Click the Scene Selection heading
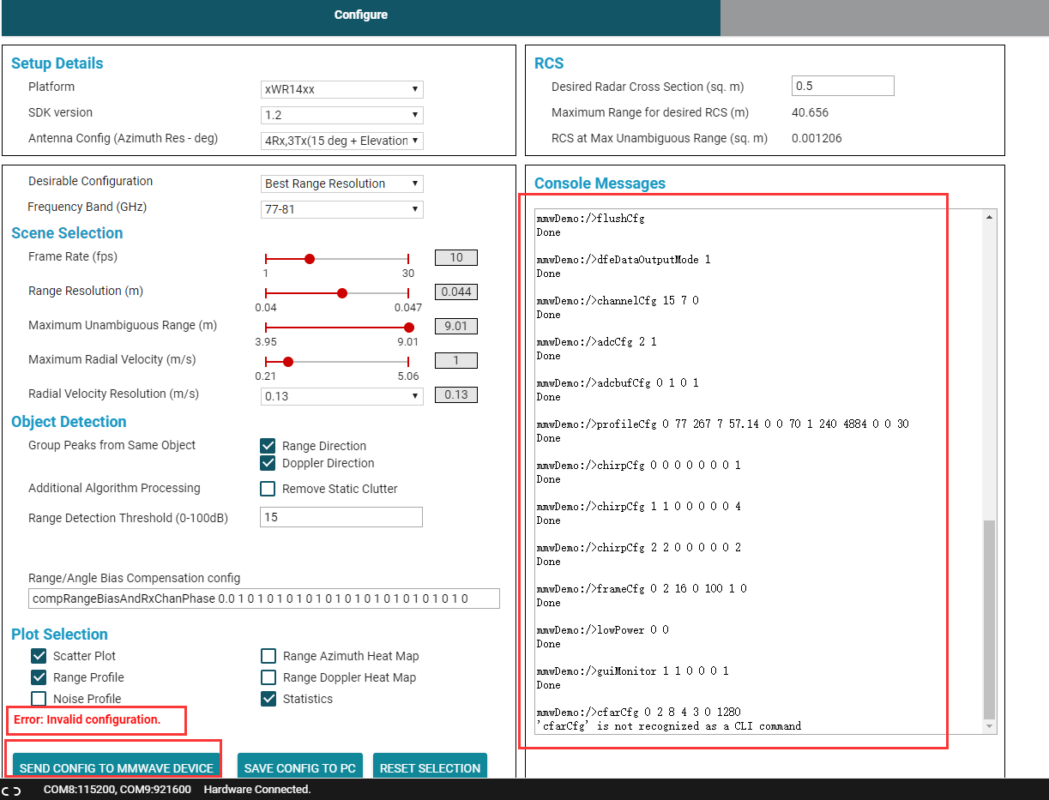The width and height of the screenshot is (1049, 800). [67, 233]
